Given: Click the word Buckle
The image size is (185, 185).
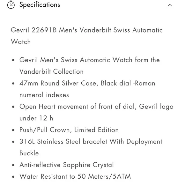Looking at the screenshot, I should [x=29, y=153].
